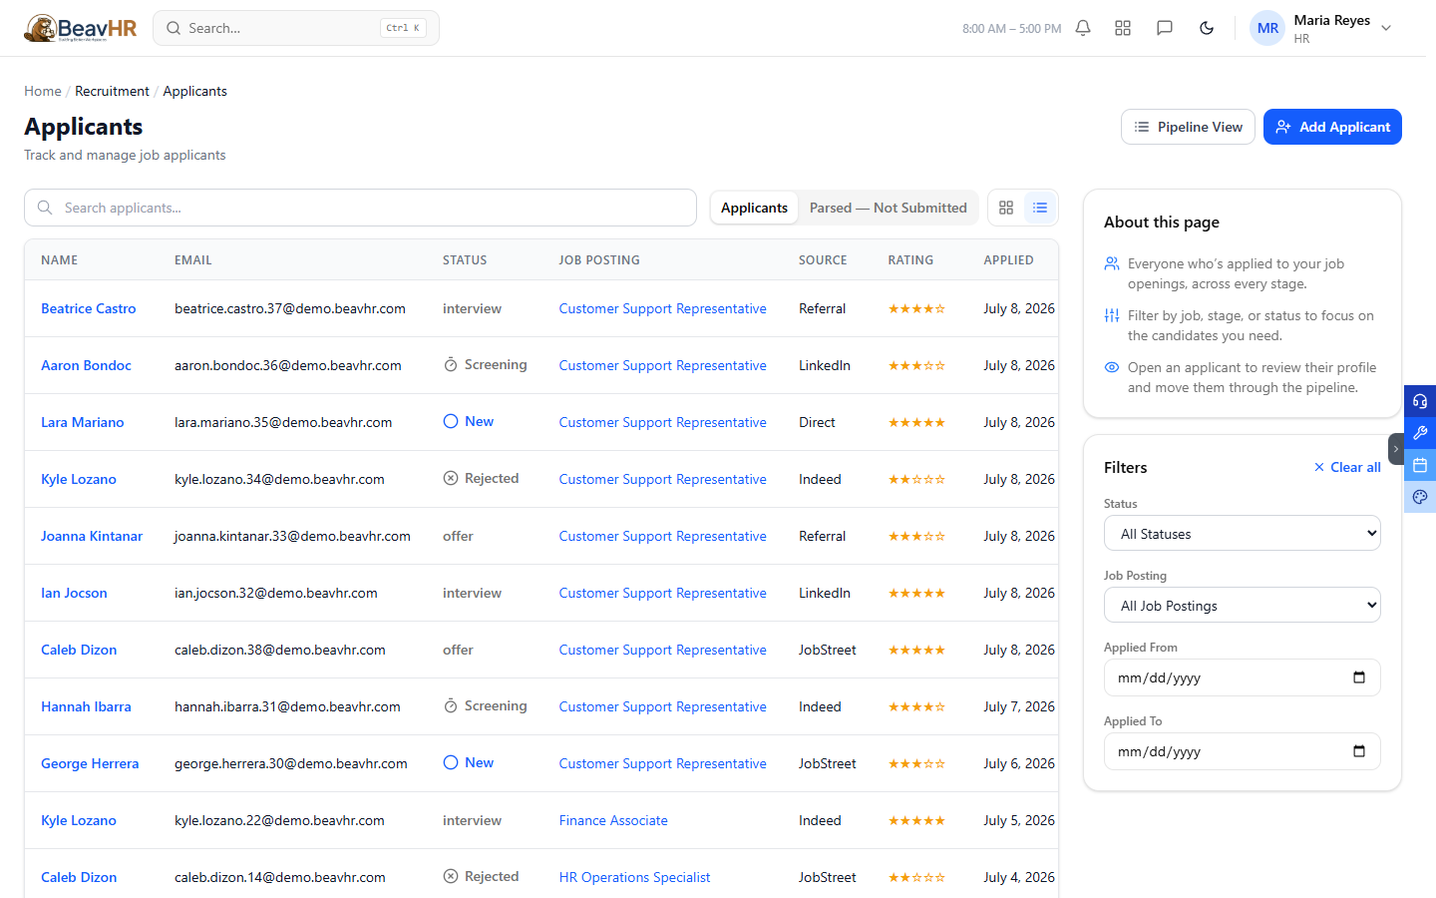
Task: Toggle dark mode moon icon
Action: click(x=1207, y=28)
